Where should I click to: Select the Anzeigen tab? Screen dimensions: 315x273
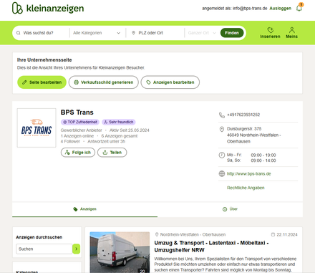click(x=84, y=209)
